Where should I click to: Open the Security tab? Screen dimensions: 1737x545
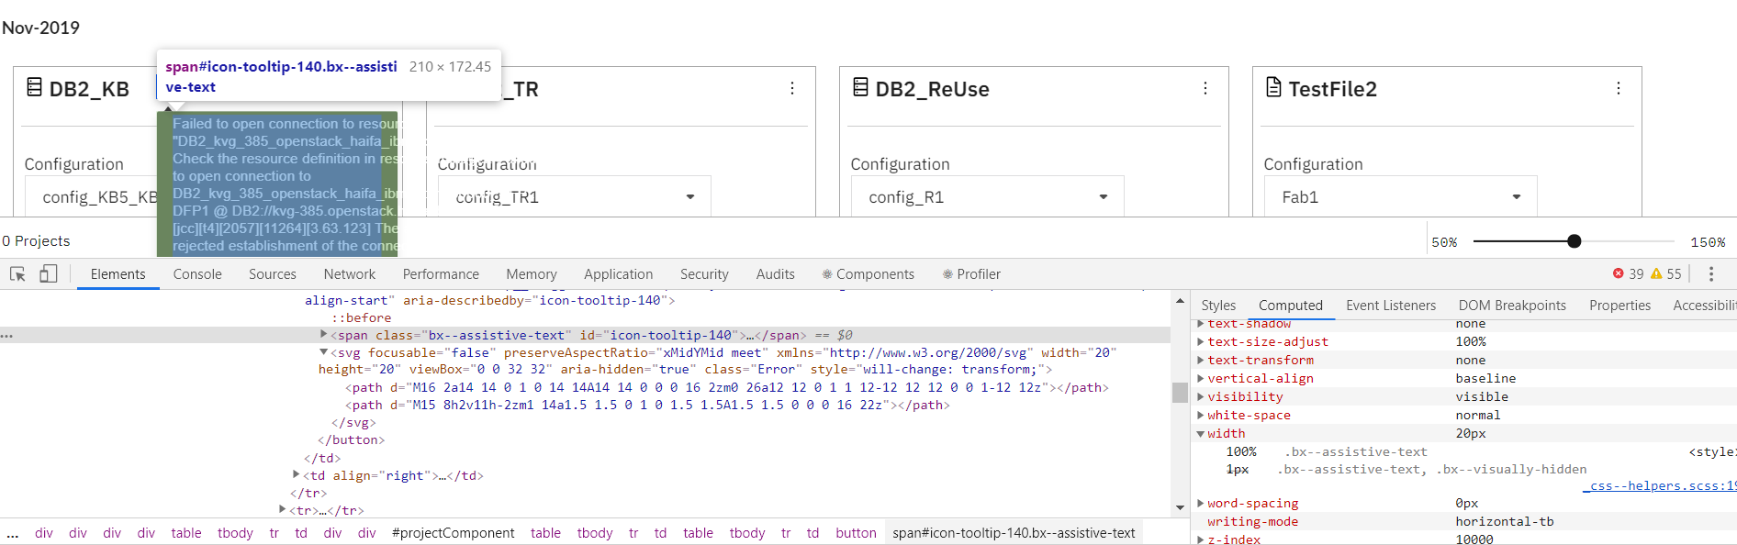click(704, 273)
